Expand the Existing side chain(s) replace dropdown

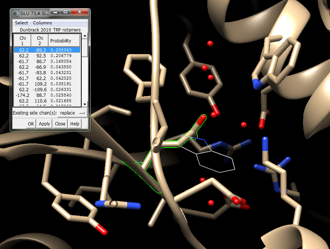pos(73,113)
